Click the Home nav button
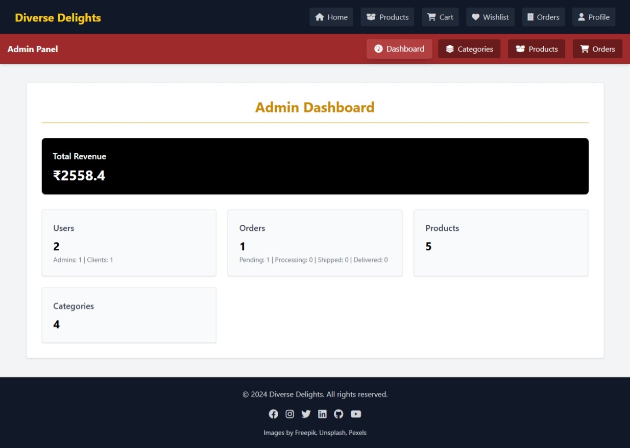The height and width of the screenshot is (448, 630). tap(331, 17)
